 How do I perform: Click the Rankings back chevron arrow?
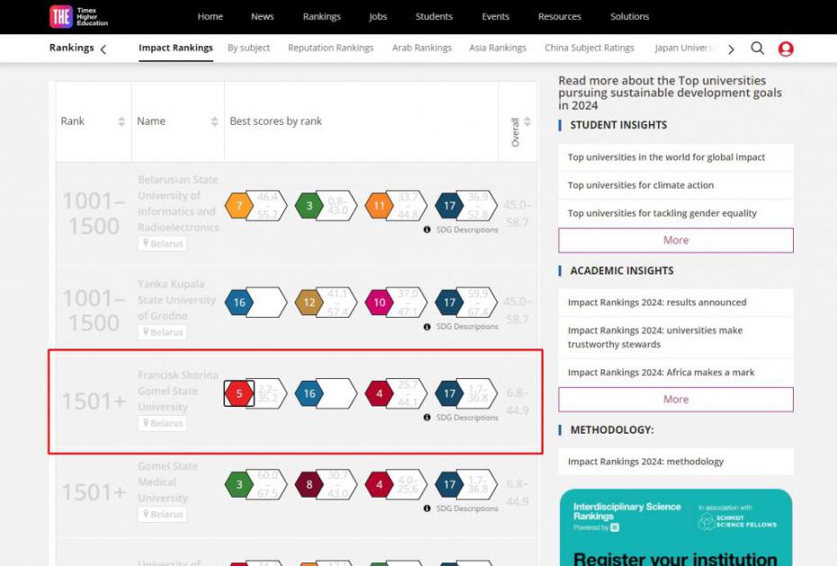pos(103,49)
